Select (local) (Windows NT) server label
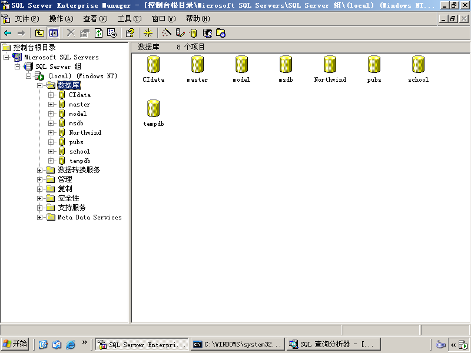This screenshot has width=471, height=353. [82, 76]
